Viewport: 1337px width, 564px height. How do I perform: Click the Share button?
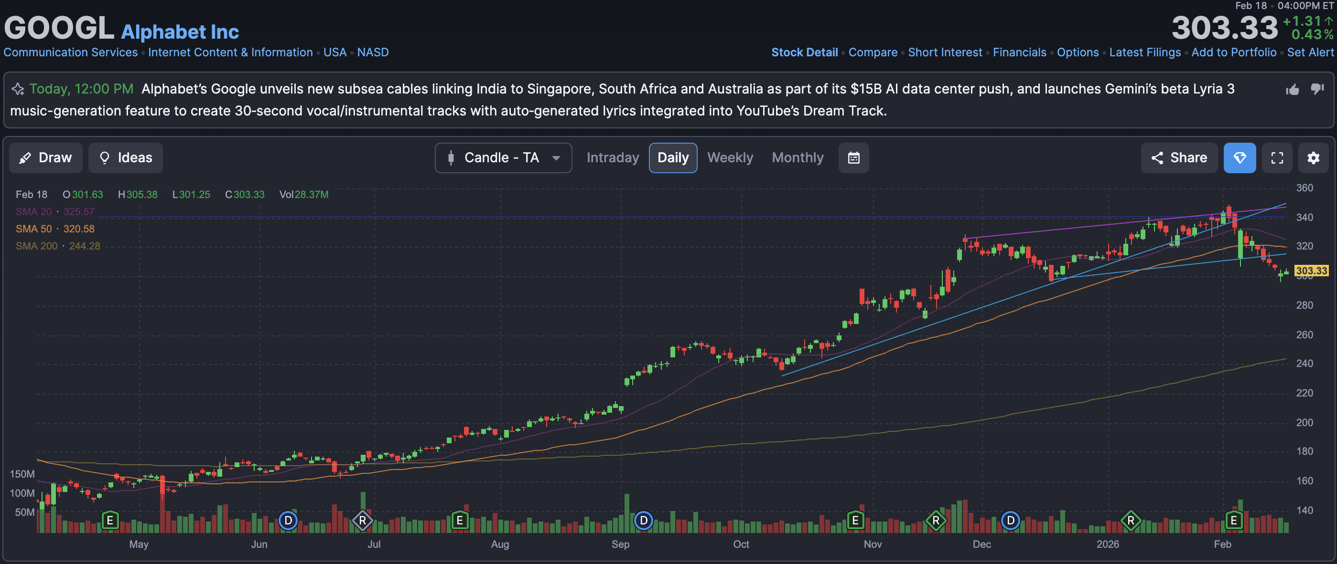(x=1179, y=157)
